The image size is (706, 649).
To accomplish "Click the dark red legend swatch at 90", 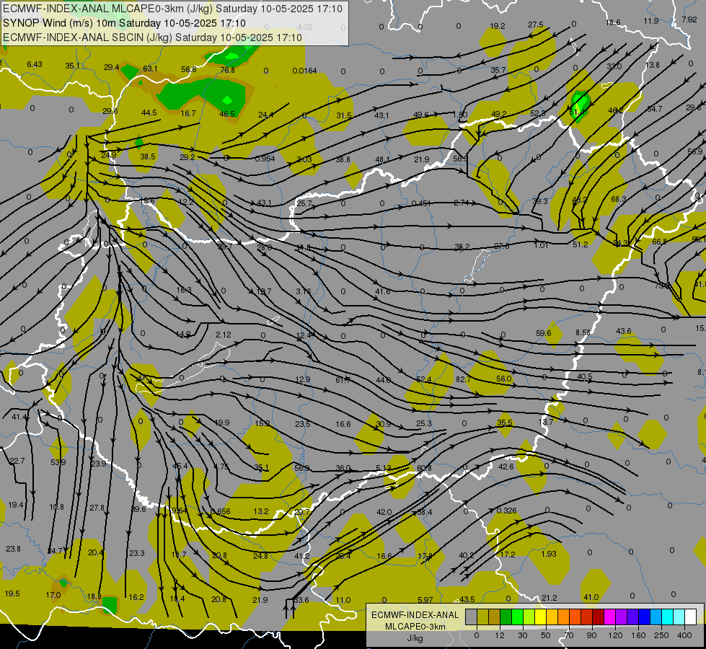I will tap(598, 617).
